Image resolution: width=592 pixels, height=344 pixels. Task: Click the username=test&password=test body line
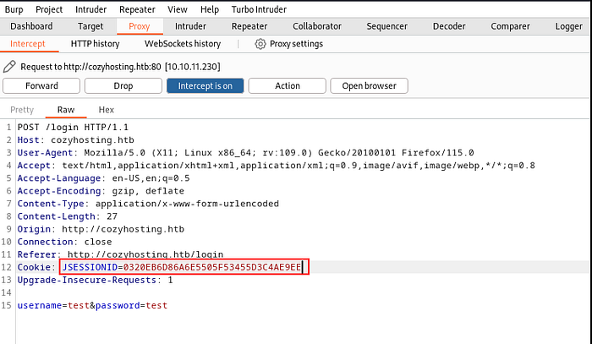tap(92, 305)
